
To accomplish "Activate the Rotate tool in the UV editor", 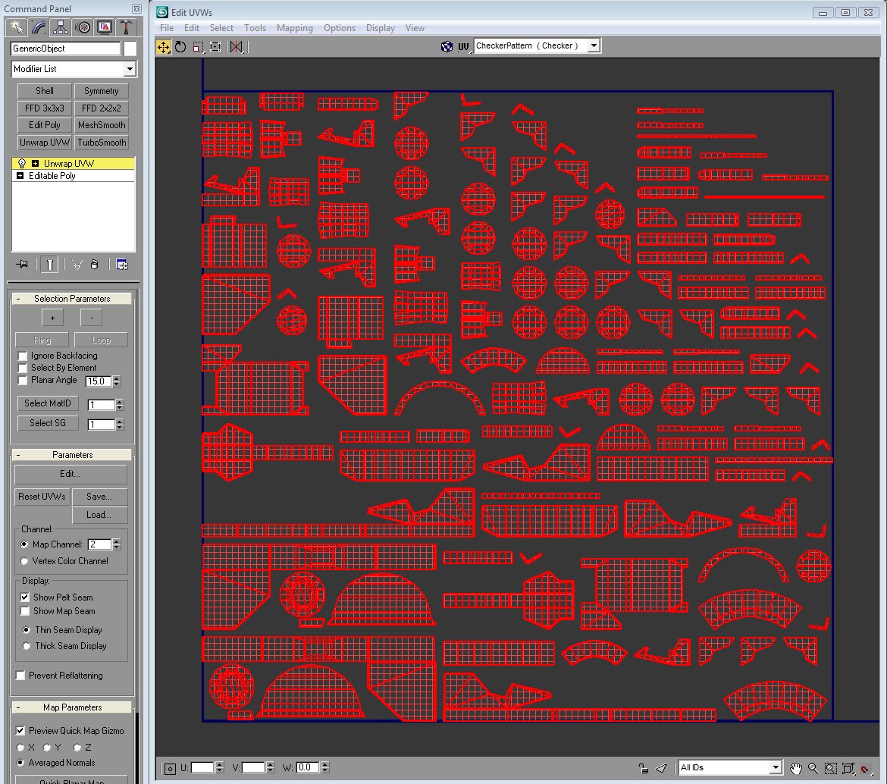I will (x=180, y=46).
